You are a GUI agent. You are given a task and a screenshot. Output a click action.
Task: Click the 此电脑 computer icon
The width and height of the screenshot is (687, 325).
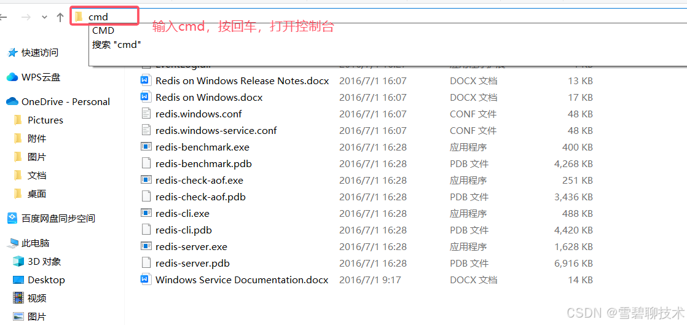click(x=13, y=243)
